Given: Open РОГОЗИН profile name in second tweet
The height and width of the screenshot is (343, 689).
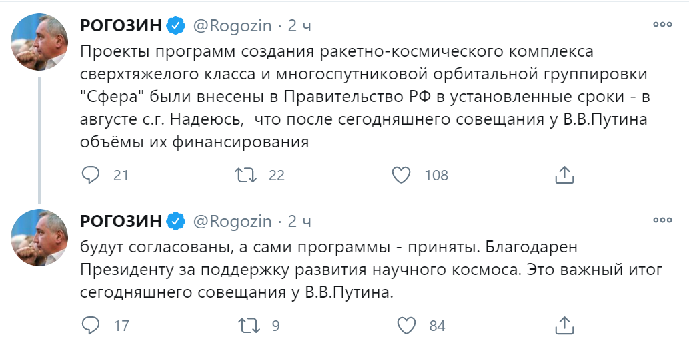Looking at the screenshot, I should click(x=121, y=221).
